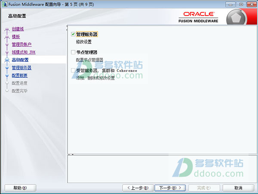Open the 创建域 step link
This screenshot has height=194, width=258.
tap(18, 29)
